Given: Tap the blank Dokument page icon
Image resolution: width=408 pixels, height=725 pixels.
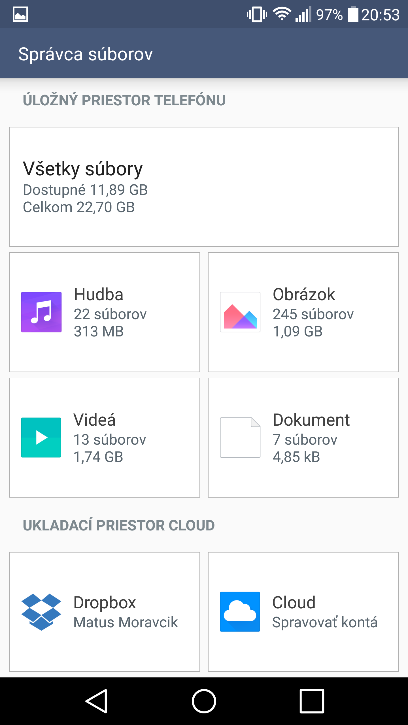Looking at the screenshot, I should [240, 437].
